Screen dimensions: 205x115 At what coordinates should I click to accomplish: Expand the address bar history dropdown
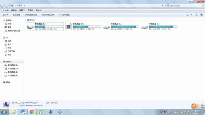pos(162,6)
